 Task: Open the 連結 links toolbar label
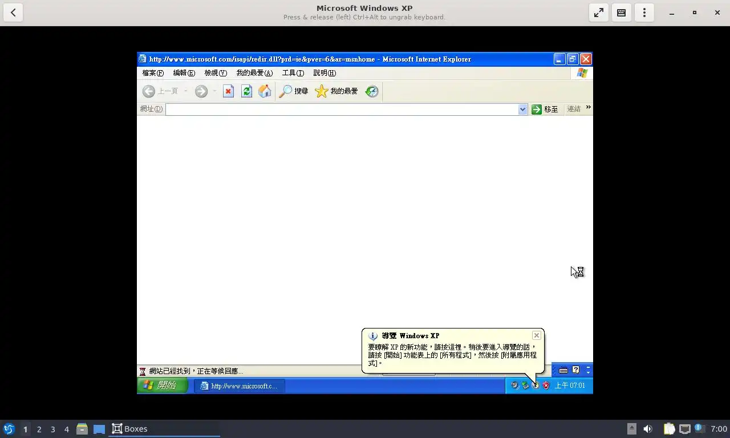pos(574,109)
